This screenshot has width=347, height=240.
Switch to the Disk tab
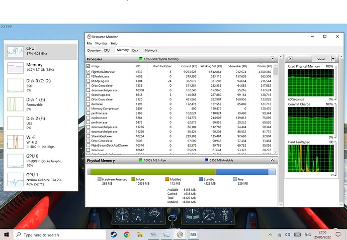135,50
